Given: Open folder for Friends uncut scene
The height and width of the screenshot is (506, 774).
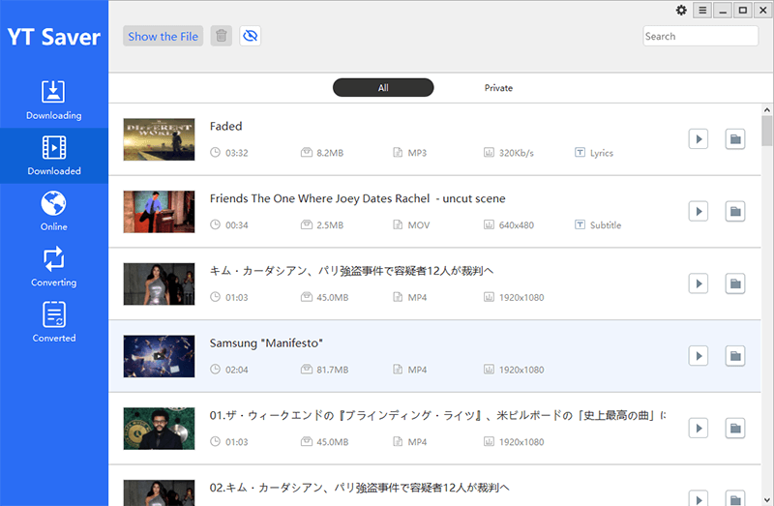Looking at the screenshot, I should click(735, 211).
